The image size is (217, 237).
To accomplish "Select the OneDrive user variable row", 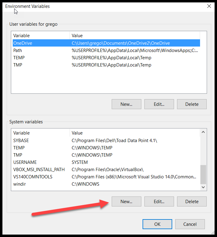I will pyautogui.click(x=106, y=43).
